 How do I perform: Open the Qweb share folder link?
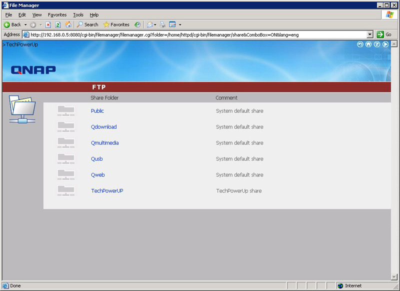98,175
